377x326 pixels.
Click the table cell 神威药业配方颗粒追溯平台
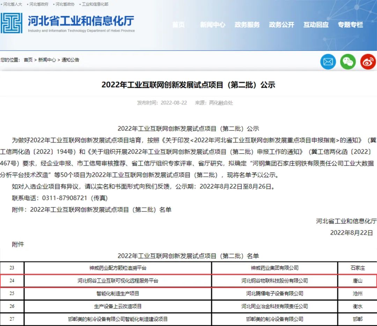pyautogui.click(x=118, y=268)
